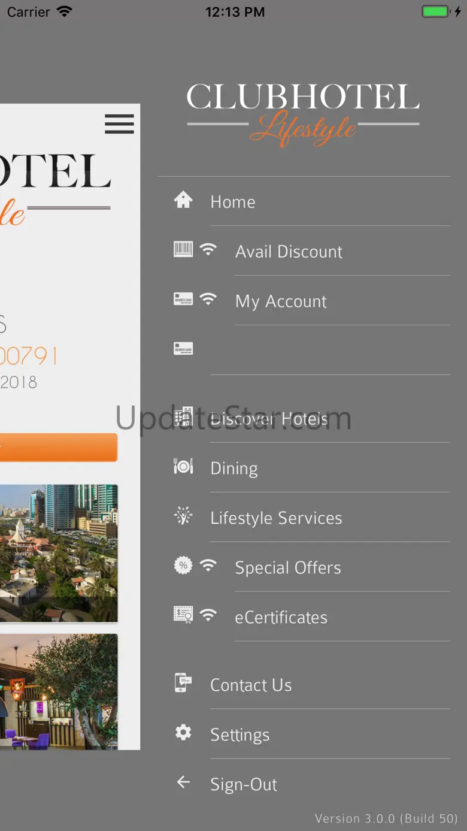Click the wifi icon beside Avail Discount
This screenshot has width=467, height=831.
click(208, 249)
